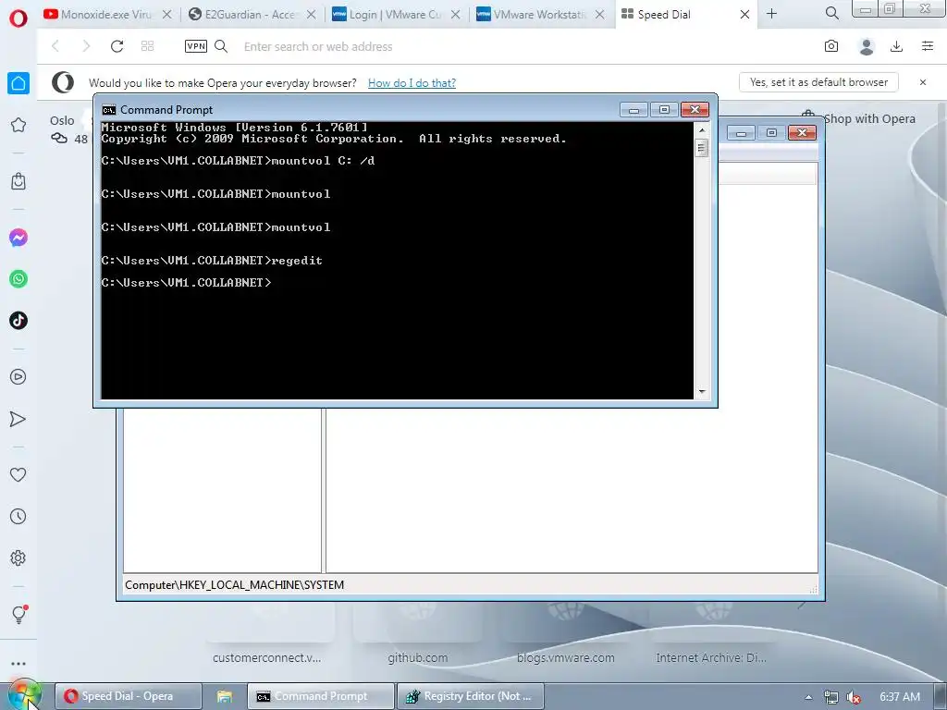Open Bookmarks star in Opera sidebar

pyautogui.click(x=18, y=125)
